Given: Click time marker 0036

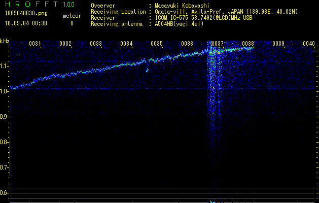Looking at the screenshot, I should pos(187,43).
